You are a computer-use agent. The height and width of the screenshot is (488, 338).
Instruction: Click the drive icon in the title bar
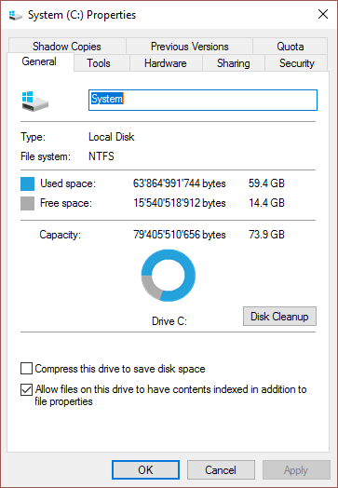coord(16,15)
